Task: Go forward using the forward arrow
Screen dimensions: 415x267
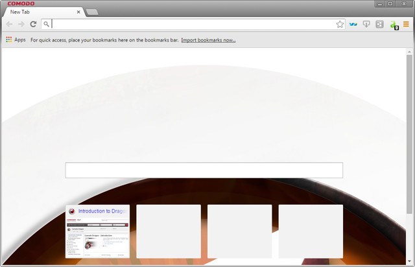Action: pyautogui.click(x=21, y=25)
